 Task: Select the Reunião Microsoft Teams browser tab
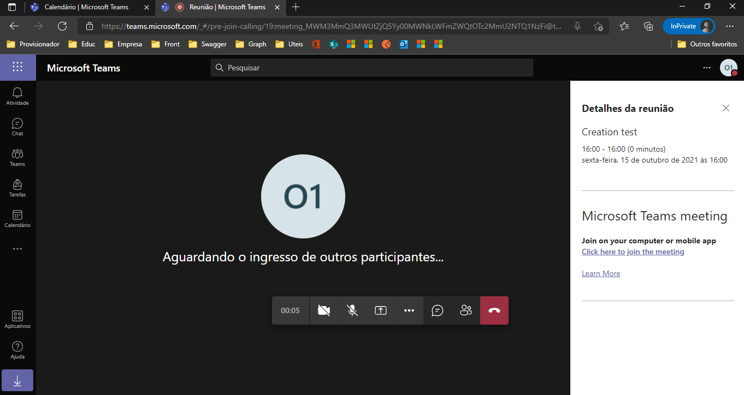[221, 7]
